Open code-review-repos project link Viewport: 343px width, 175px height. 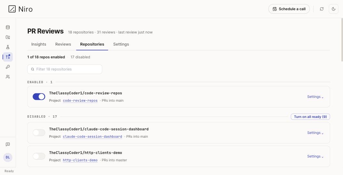(80, 101)
